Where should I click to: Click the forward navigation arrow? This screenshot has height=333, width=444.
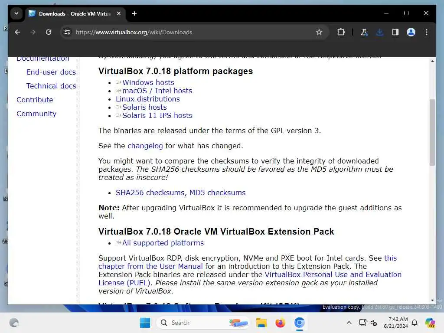pos(33,32)
